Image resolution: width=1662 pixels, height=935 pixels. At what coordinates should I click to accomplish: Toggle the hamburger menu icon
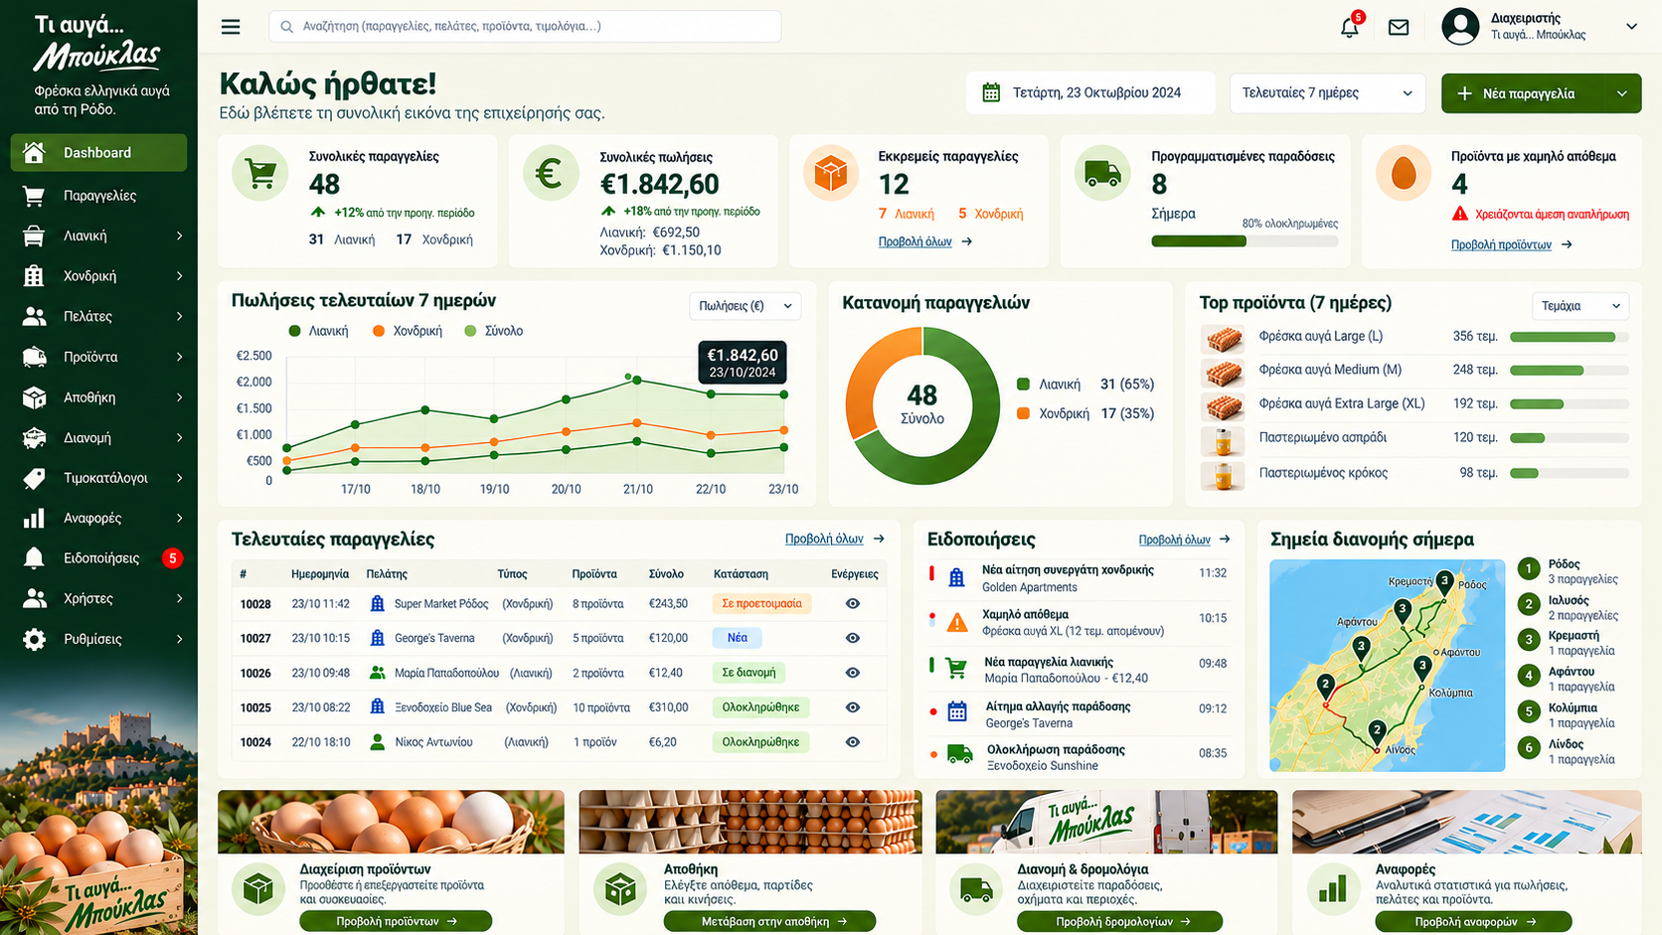(x=231, y=27)
